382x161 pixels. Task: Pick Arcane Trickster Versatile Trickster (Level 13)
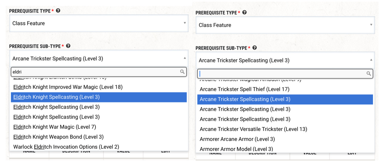pyautogui.click(x=285, y=129)
